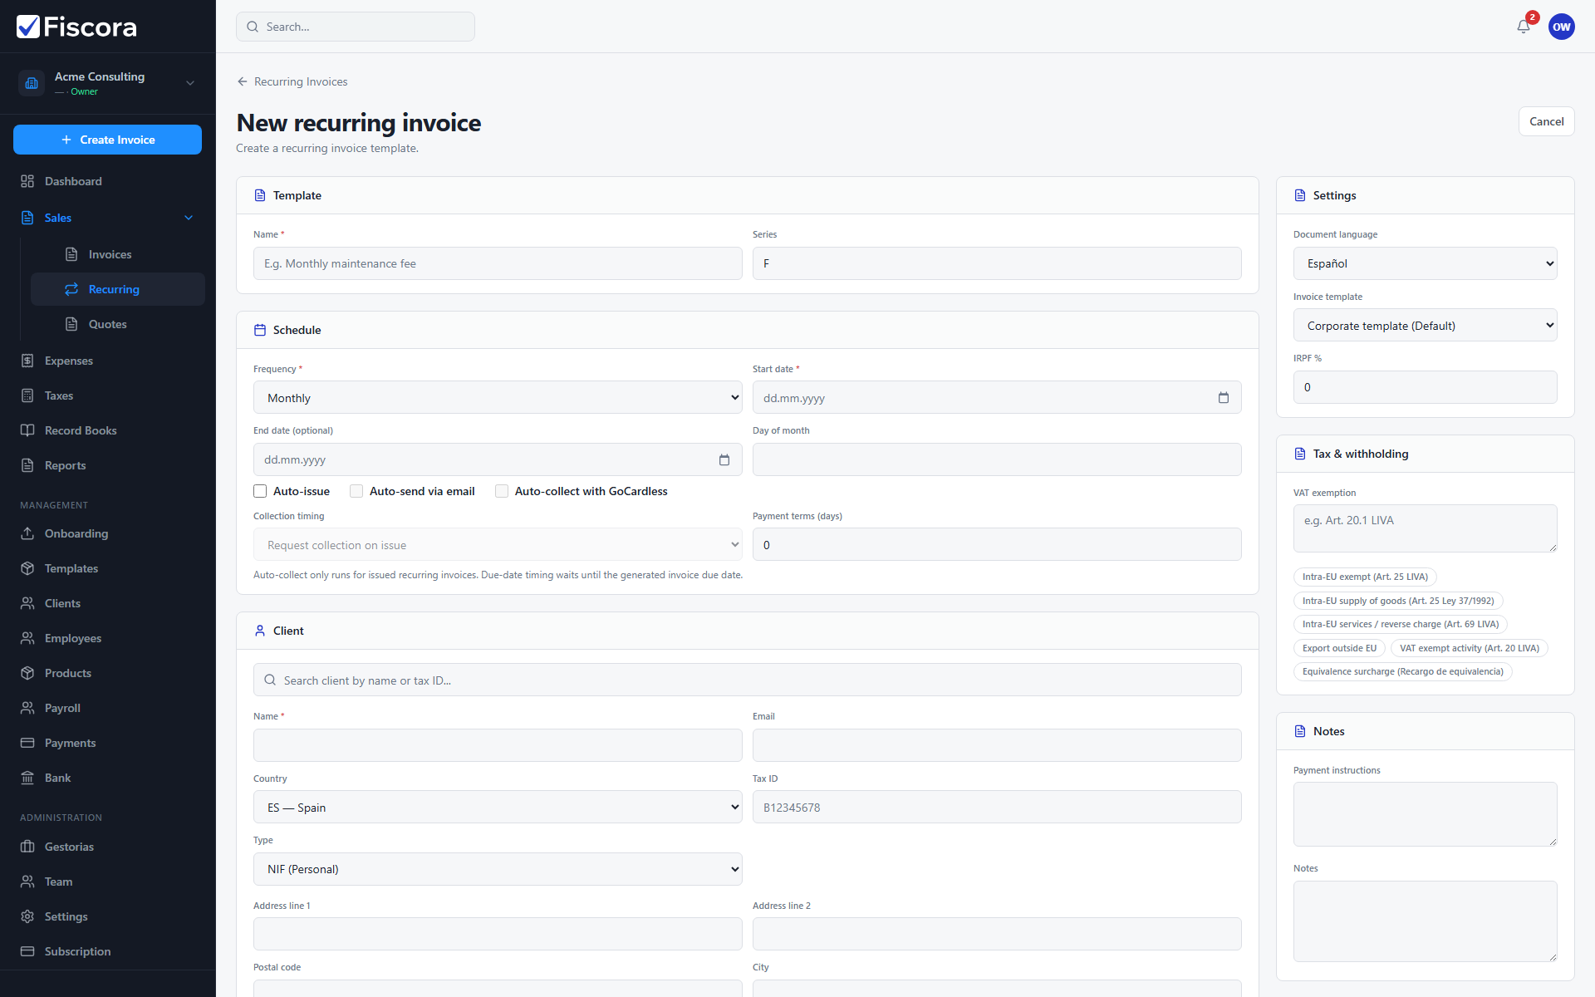Click the Day of month field
This screenshot has height=997, width=1595.
point(997,459)
